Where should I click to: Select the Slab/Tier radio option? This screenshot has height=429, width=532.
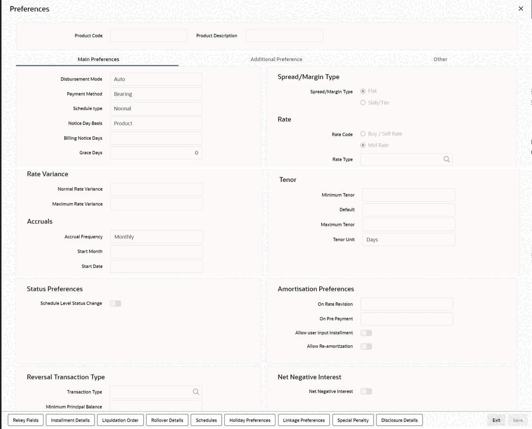coord(363,103)
